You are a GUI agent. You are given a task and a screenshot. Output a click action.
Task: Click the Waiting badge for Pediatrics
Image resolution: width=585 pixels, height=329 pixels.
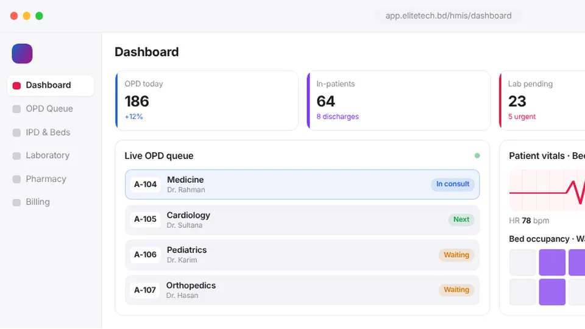click(x=456, y=255)
